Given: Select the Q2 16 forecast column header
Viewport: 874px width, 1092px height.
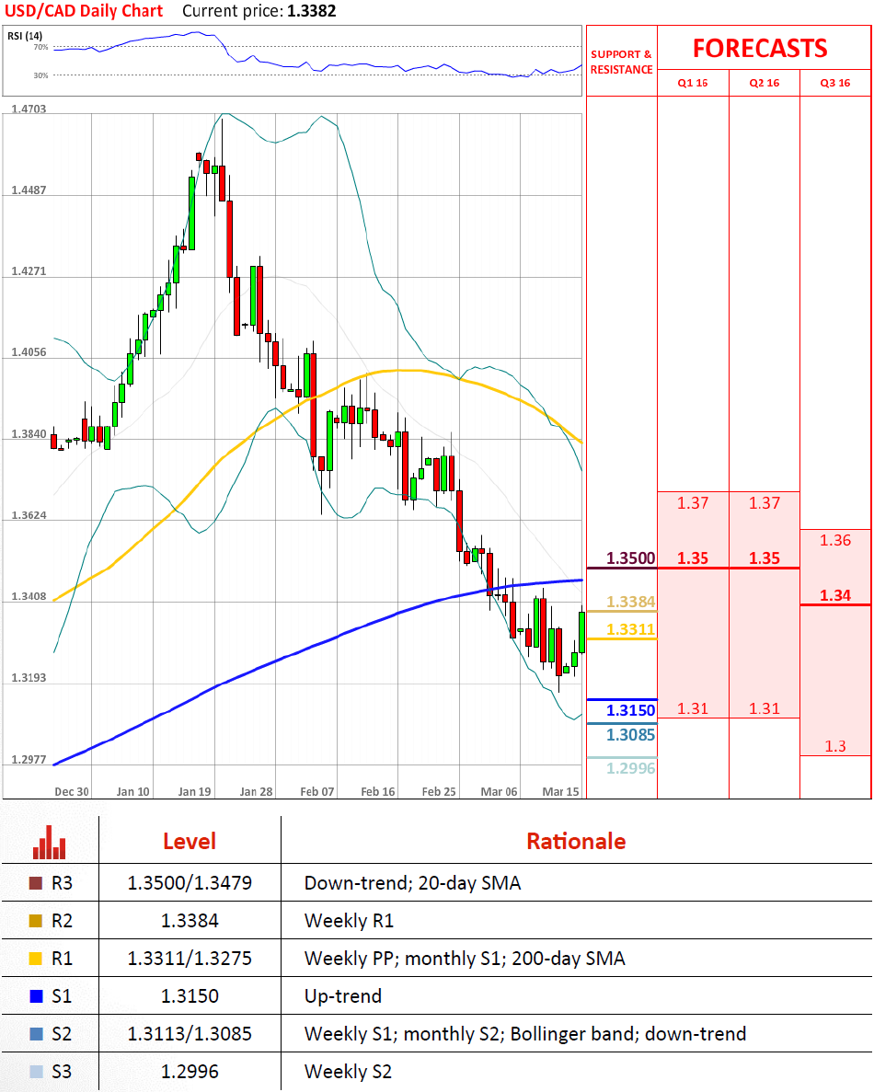Looking at the screenshot, I should point(764,83).
